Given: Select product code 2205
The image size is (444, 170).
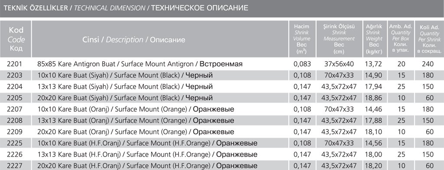Looking at the screenshot, I should click(x=14, y=98).
